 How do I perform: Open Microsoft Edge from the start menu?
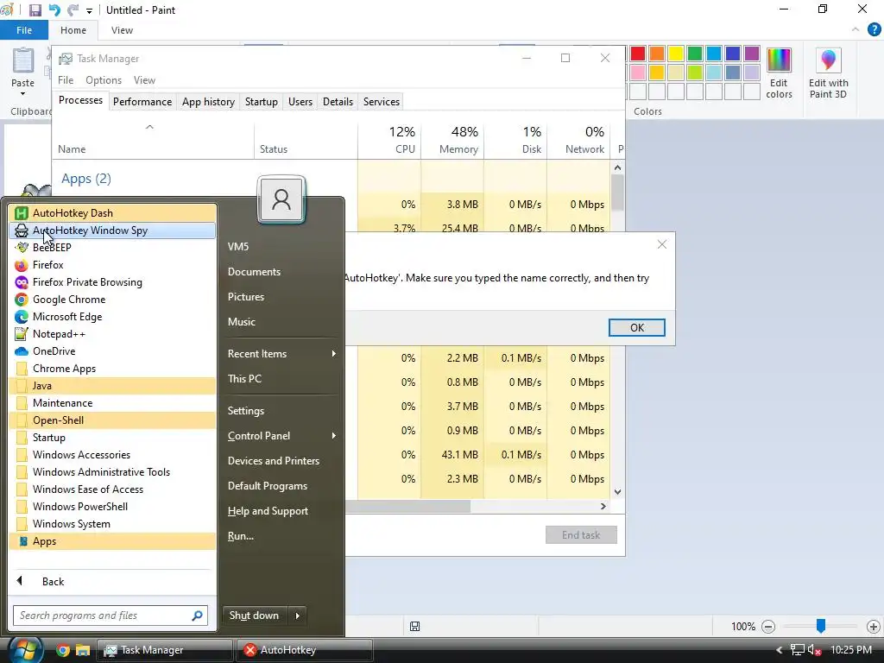pos(112,316)
